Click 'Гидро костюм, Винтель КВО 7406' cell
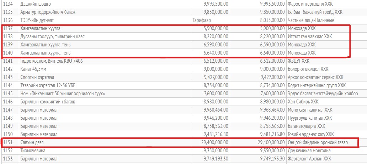 (x=52, y=61)
